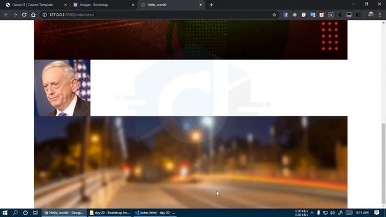Go back to the previous page
Image resolution: width=386 pixels, height=217 pixels.
6,14
